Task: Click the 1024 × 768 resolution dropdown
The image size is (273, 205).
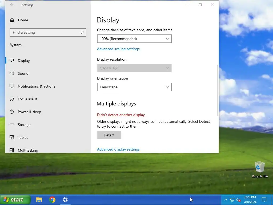Action: [134, 68]
